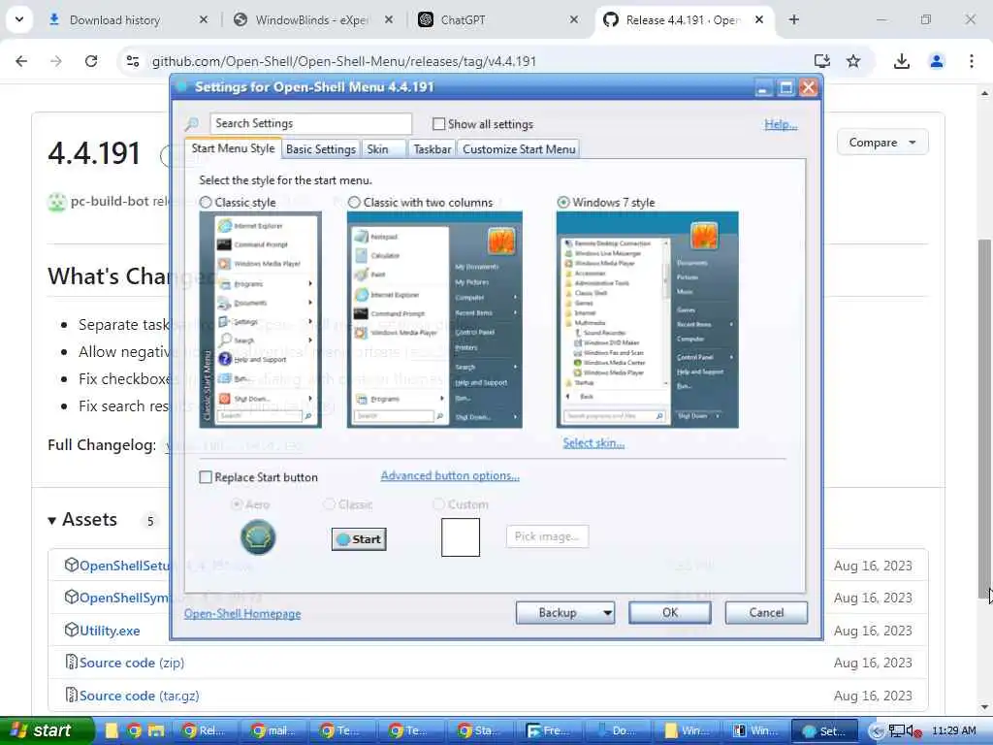This screenshot has height=745, width=993.
Task: Go back in Chrome browser
Action: [x=21, y=61]
